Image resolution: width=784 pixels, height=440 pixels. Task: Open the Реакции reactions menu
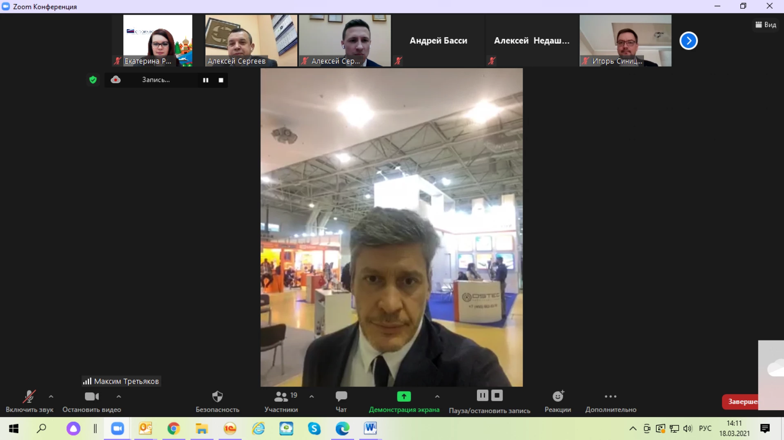pos(558,402)
